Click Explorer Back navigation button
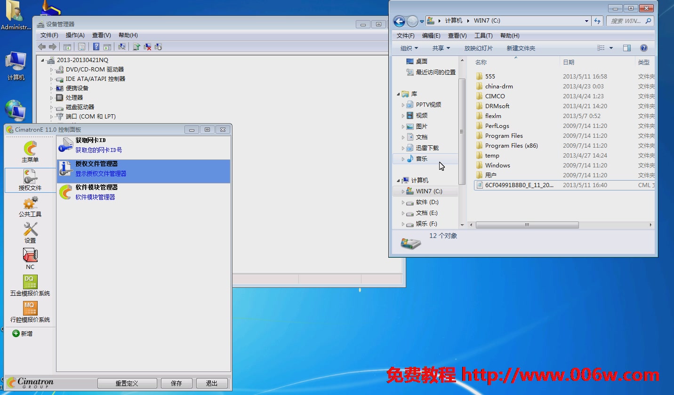The width and height of the screenshot is (674, 395). click(x=399, y=21)
